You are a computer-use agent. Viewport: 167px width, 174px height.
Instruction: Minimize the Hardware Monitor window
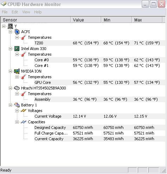click(145, 4)
